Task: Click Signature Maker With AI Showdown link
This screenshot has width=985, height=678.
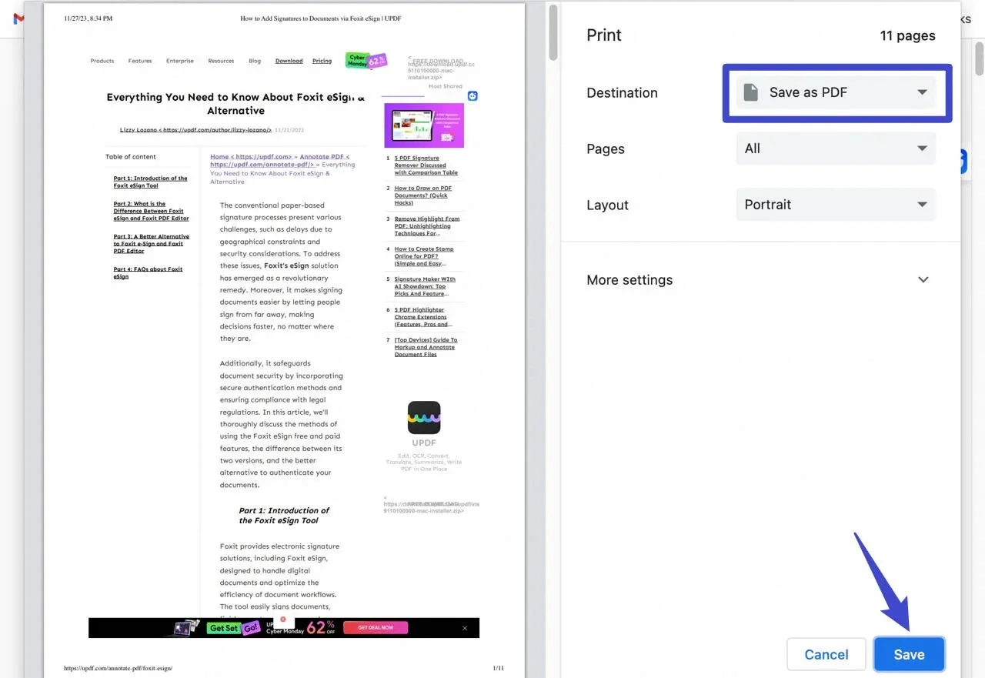Action: click(x=425, y=286)
